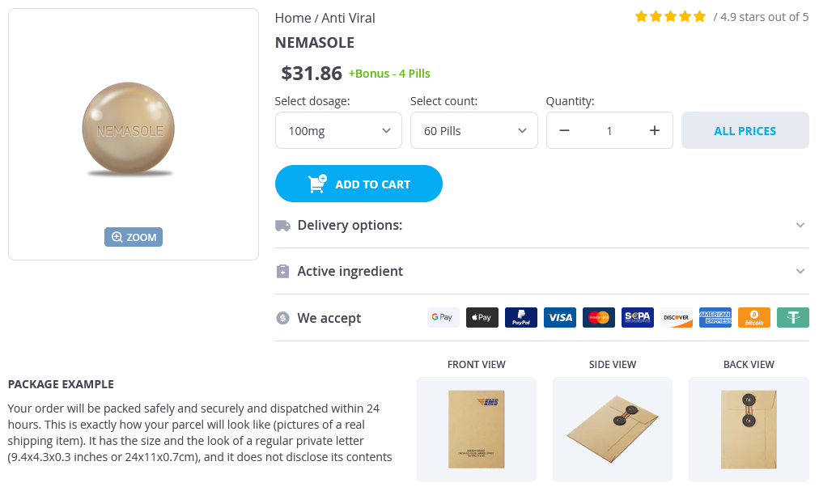Click the PayPal payment icon
Viewport: 819px width, 491px height.
click(521, 318)
